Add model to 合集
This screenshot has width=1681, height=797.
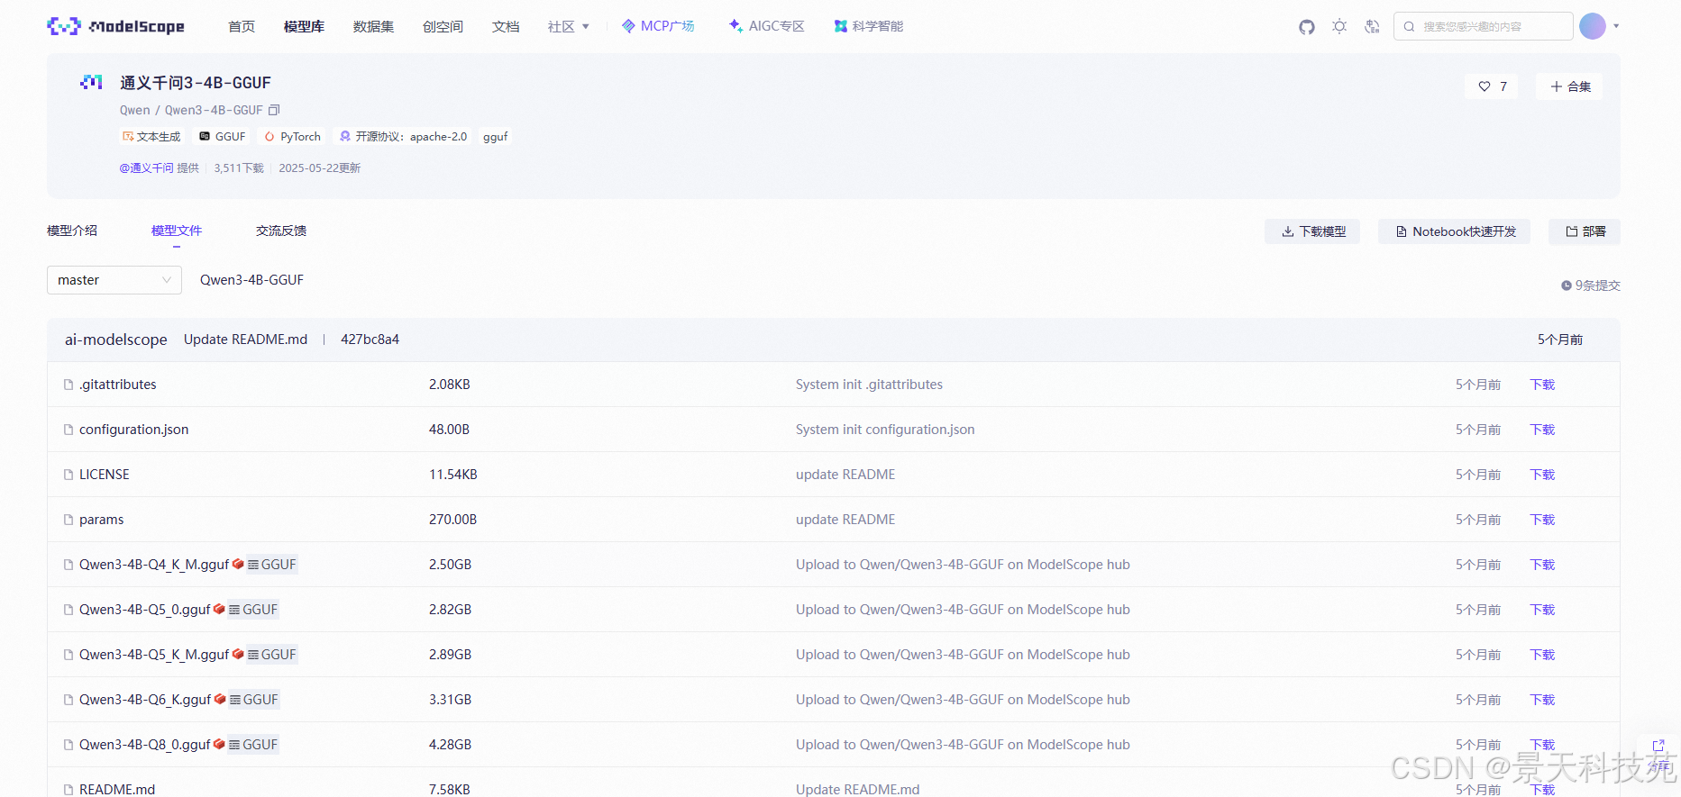coord(1570,86)
